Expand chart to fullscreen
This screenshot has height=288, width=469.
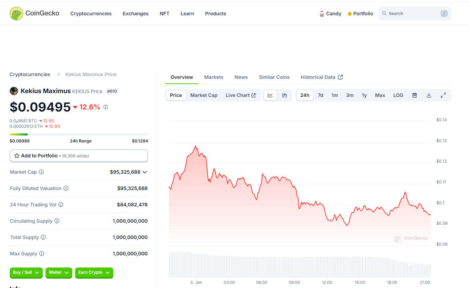(x=443, y=95)
